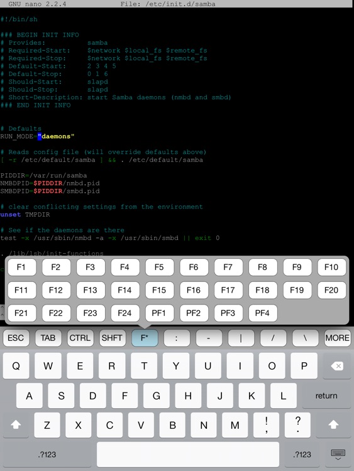Screen dimensions: 354x471
Task: Open the MORE keys menu
Action: 338,338
